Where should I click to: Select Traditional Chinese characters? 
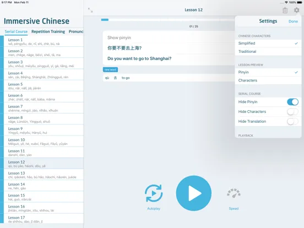click(x=268, y=52)
